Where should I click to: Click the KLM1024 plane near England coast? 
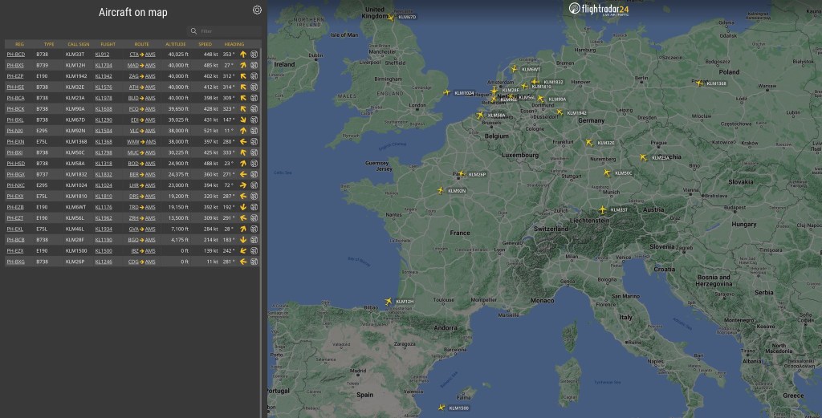[446, 93]
